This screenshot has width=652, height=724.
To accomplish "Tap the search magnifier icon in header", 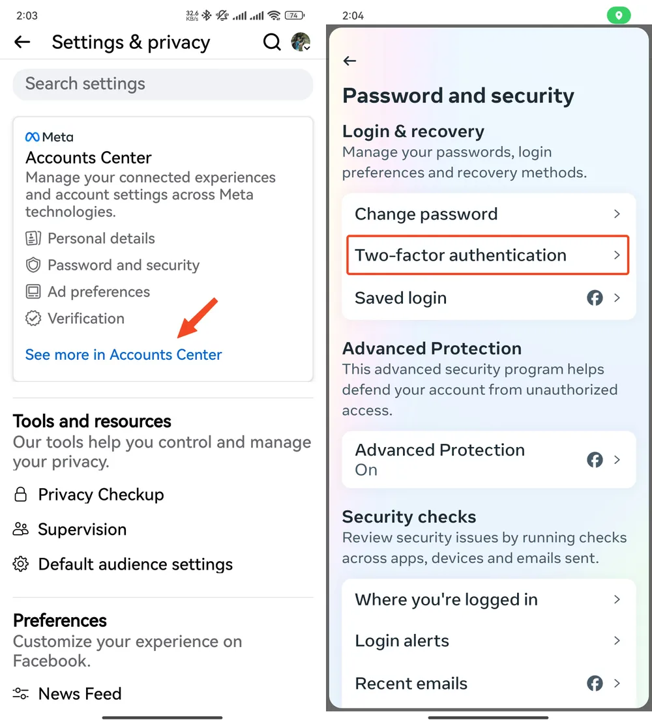I will pyautogui.click(x=272, y=42).
